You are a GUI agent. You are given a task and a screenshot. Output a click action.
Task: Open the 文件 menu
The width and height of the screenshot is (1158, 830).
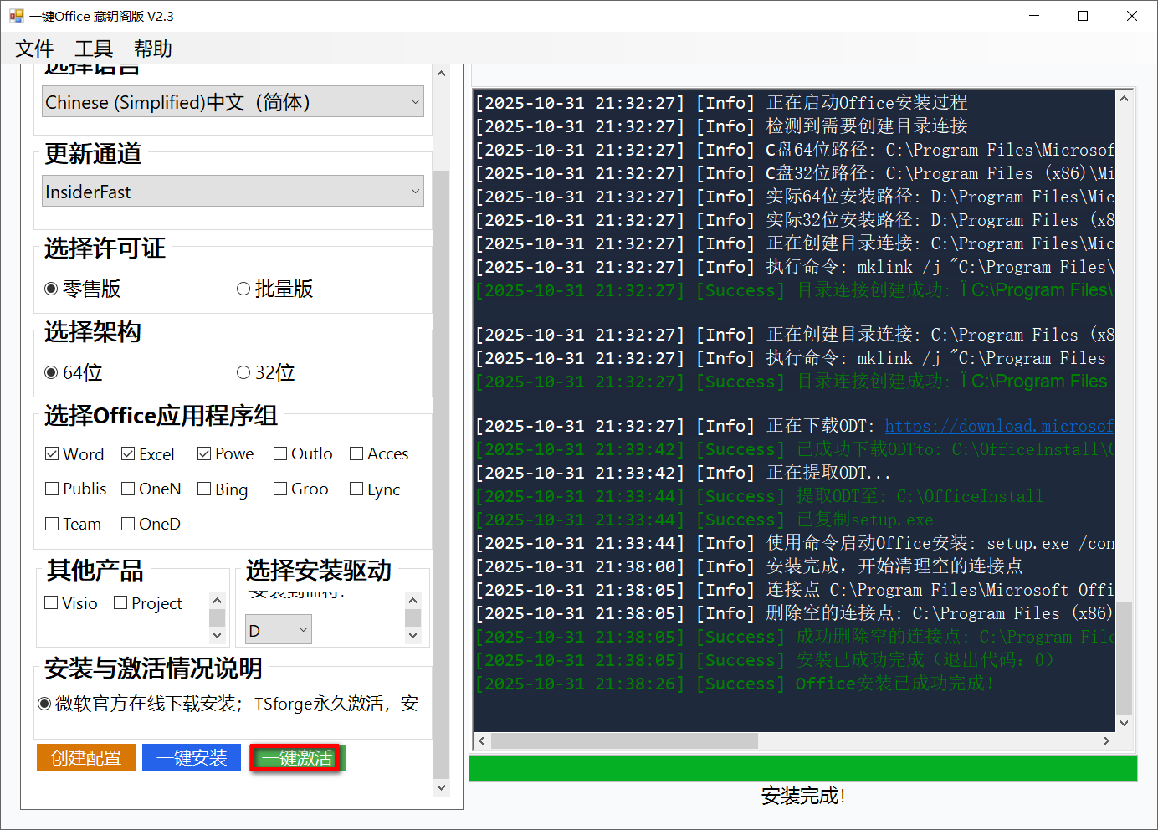33,49
